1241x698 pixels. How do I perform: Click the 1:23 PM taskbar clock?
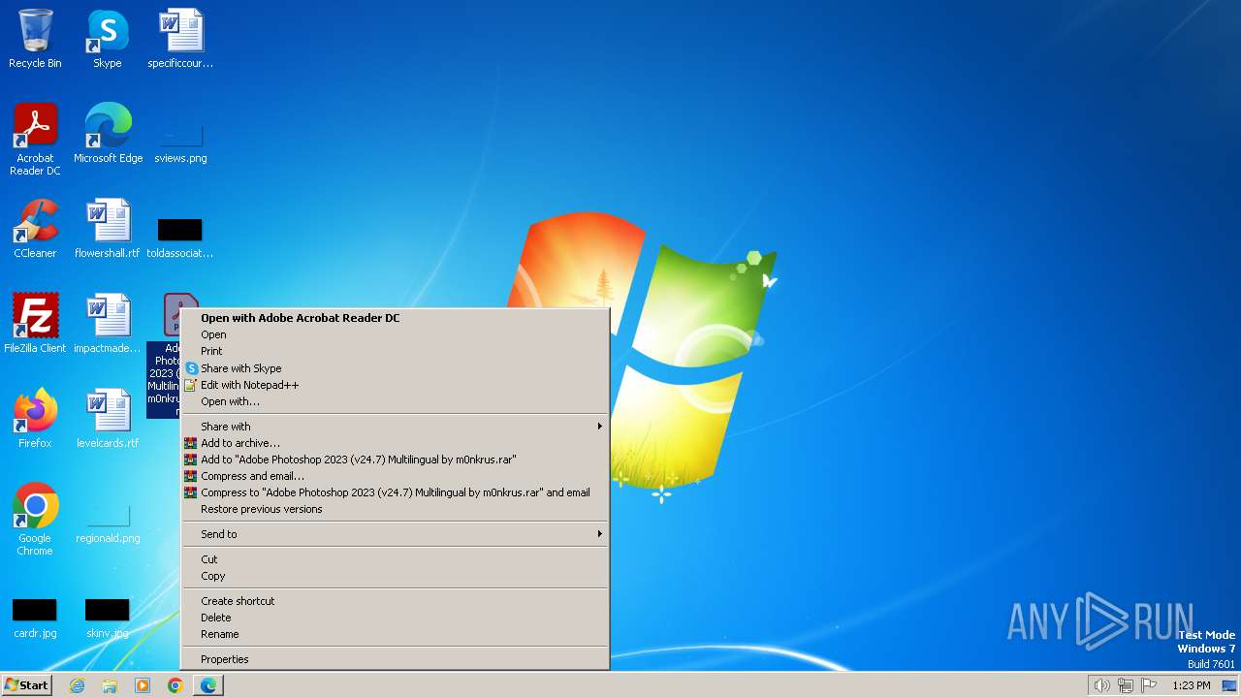(1191, 685)
